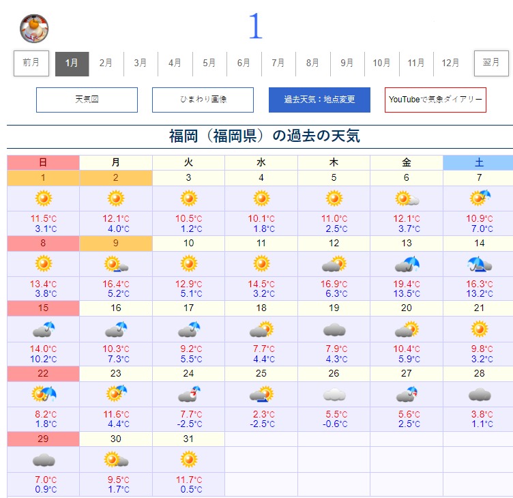Click sunny icon for January 3
513x498 pixels.
click(x=189, y=199)
